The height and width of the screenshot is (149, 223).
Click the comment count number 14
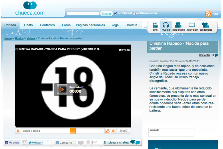[212, 55]
